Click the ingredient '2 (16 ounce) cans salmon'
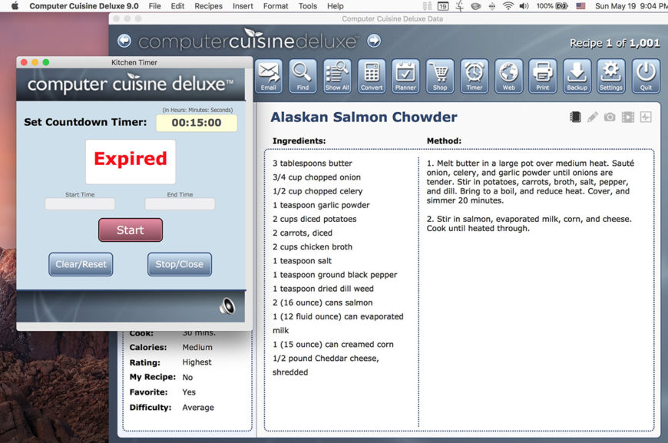 coord(322,302)
